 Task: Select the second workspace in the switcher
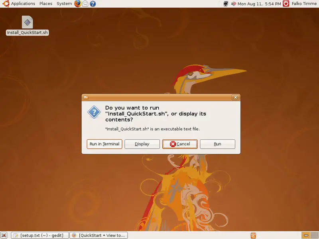pyautogui.click(x=315, y=235)
